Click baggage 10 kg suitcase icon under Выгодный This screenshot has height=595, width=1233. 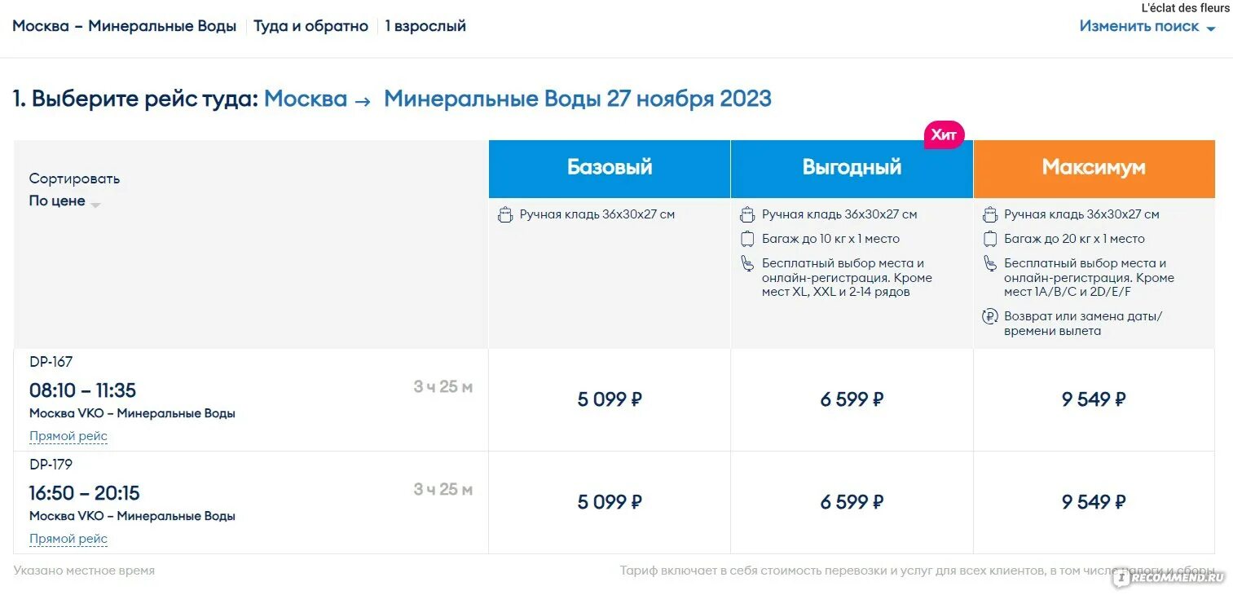tap(747, 239)
